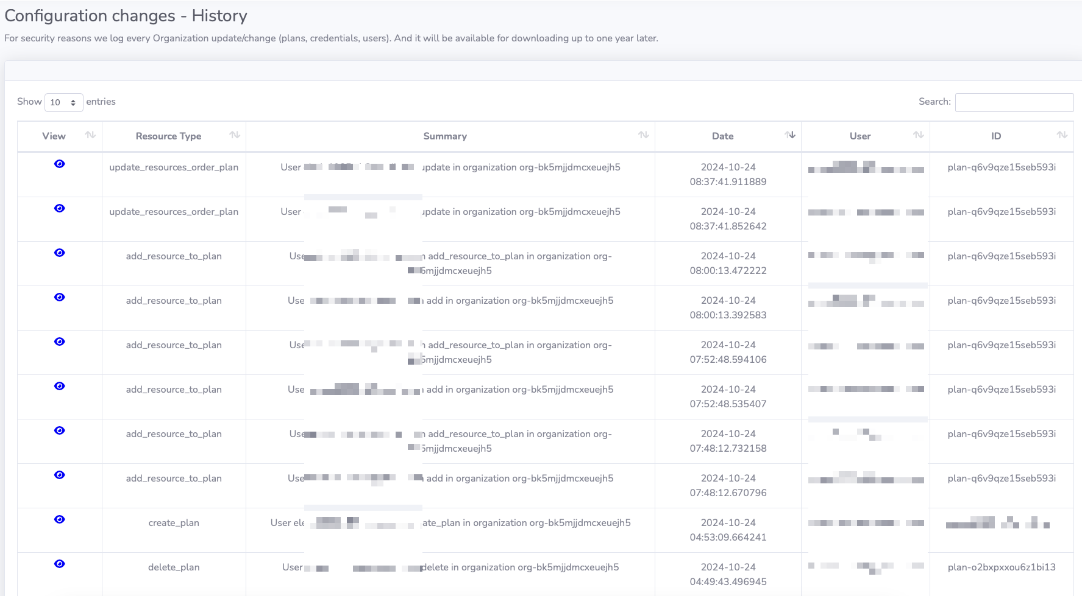
Task: Click the eye icon for the 08:37:41.911889 entry
Action: coord(59,164)
